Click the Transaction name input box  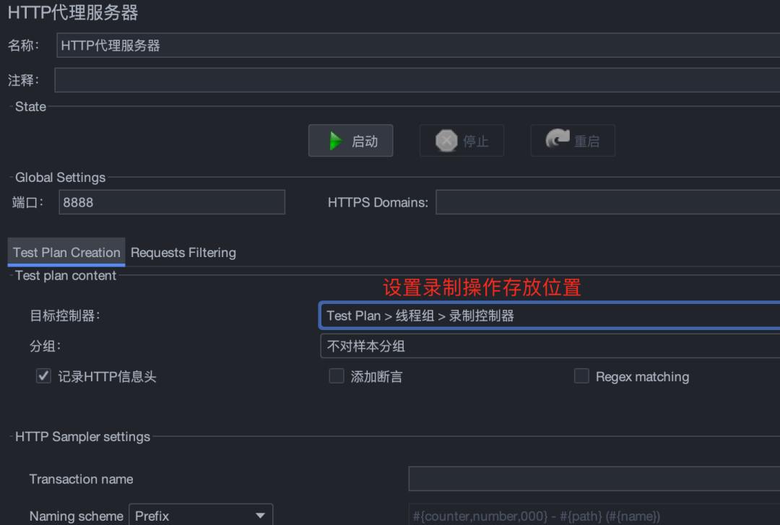tap(592, 478)
